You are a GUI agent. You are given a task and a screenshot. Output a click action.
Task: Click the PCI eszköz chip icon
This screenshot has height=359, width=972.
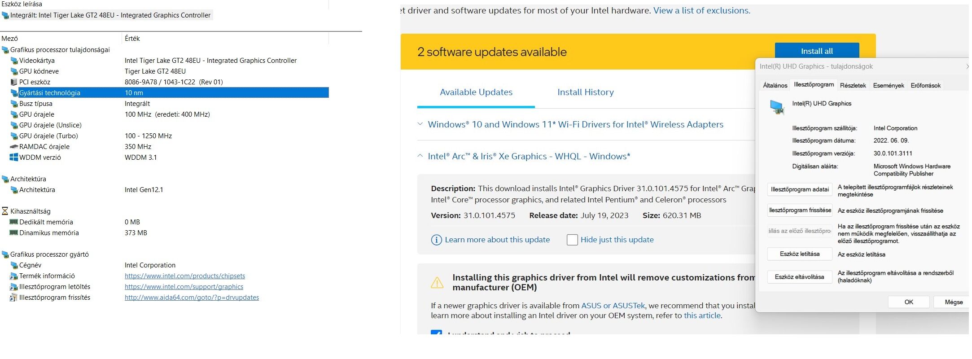tap(14, 82)
